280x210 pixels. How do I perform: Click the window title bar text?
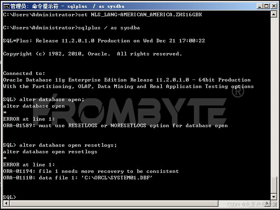[67, 6]
